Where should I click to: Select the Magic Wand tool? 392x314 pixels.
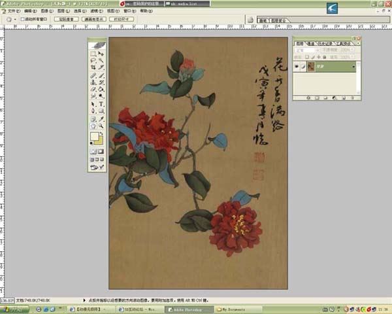tap(101, 60)
